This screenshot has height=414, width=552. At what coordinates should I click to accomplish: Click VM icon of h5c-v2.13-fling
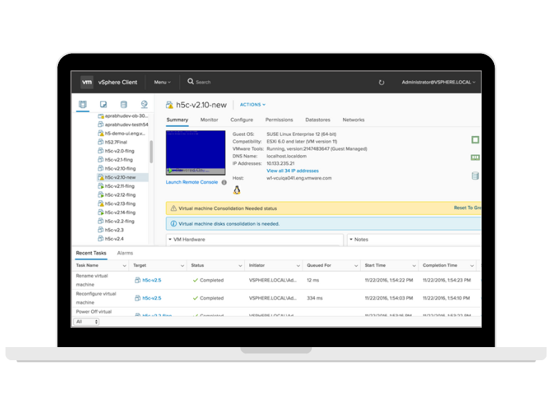click(x=101, y=204)
